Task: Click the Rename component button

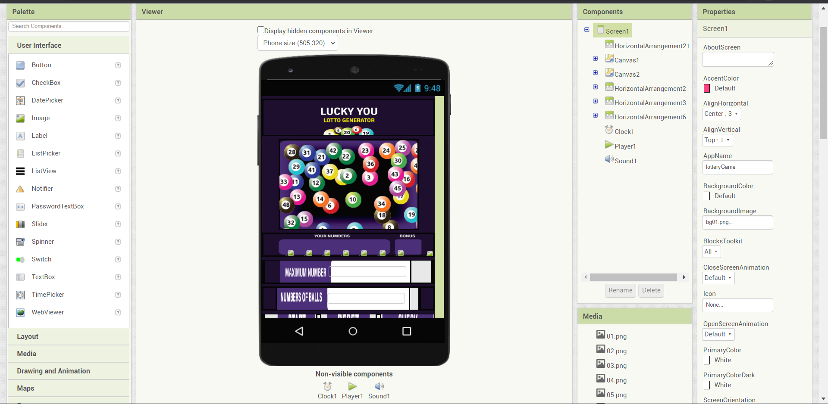Action: coord(620,291)
